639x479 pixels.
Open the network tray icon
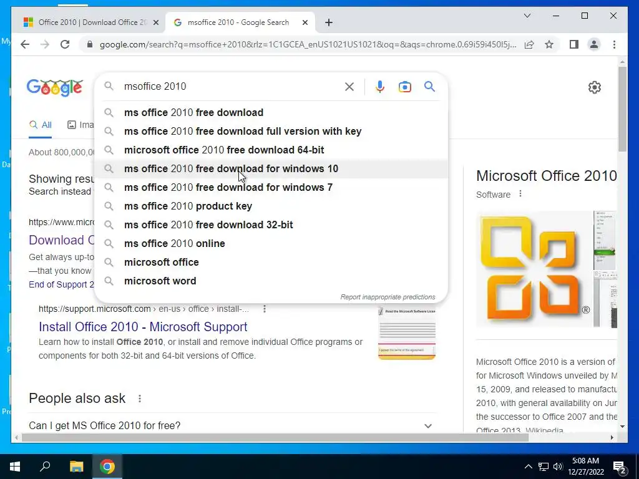click(544, 467)
